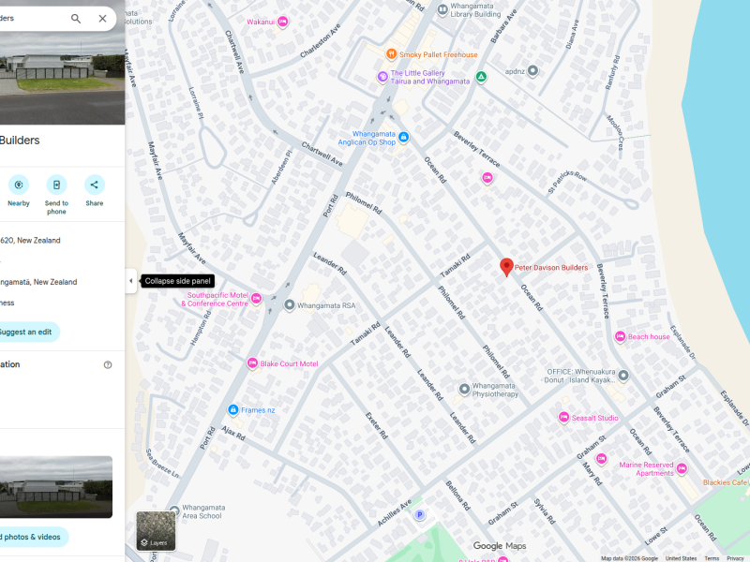Click the Nearby icon button
Viewport: 750px width, 562px height.
click(x=19, y=185)
